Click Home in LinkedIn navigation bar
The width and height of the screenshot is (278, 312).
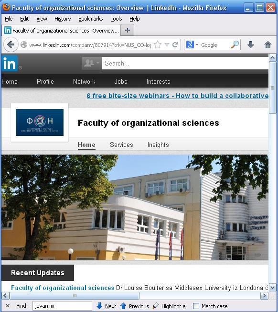(10, 81)
